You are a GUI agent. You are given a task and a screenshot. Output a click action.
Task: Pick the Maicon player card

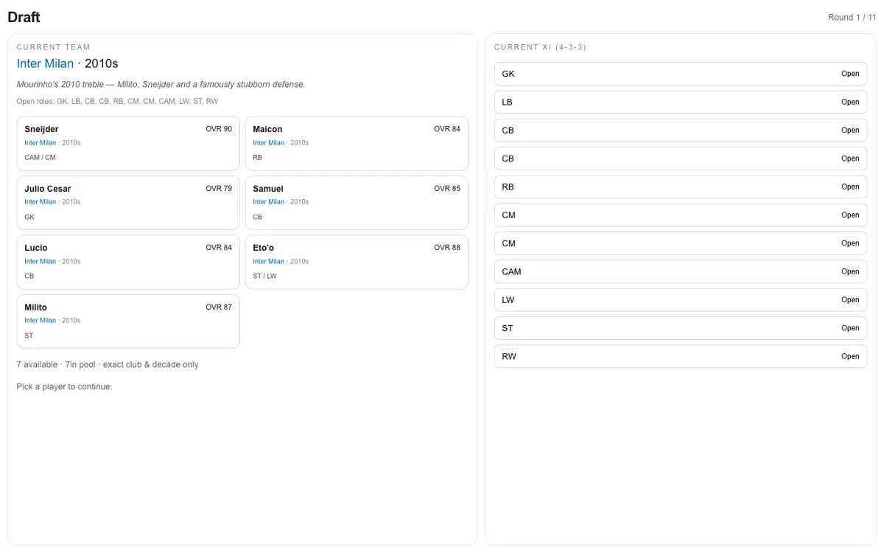coord(357,143)
